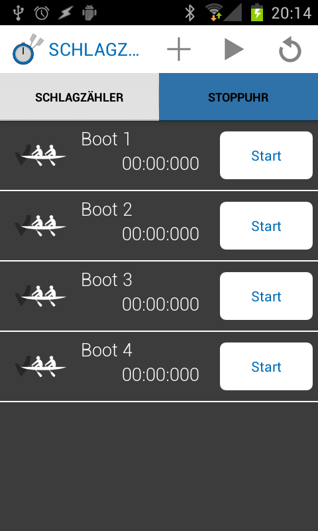Tap the plus icon to add a boat

[x=179, y=49]
